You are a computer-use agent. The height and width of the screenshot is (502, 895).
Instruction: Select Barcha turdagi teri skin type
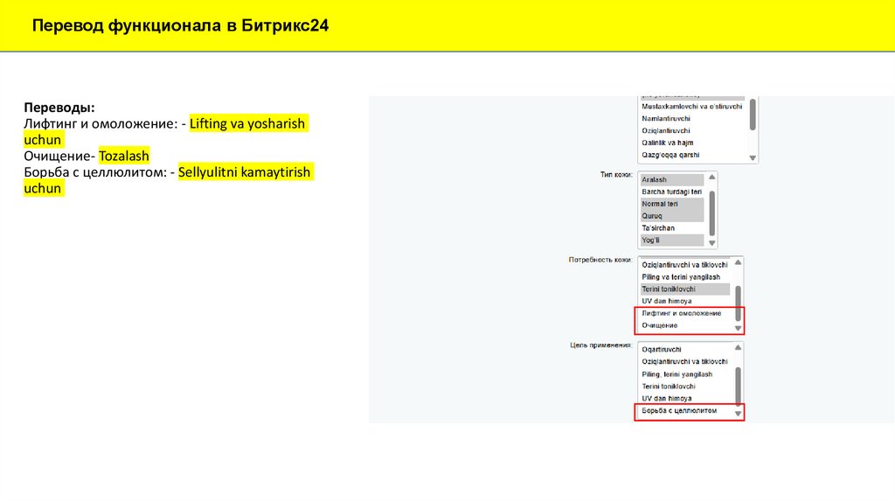coord(672,192)
